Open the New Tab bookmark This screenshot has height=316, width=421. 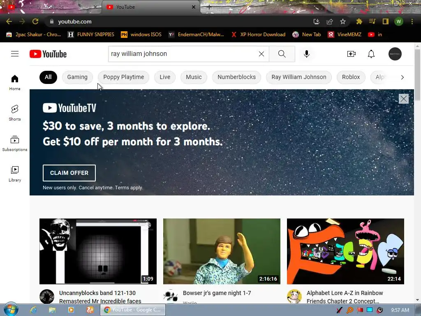307,35
